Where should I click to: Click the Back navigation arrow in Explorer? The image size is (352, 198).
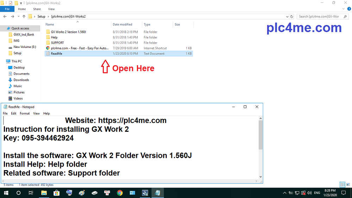(x=5, y=17)
